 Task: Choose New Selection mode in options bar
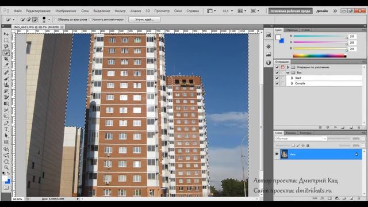tap(22, 20)
